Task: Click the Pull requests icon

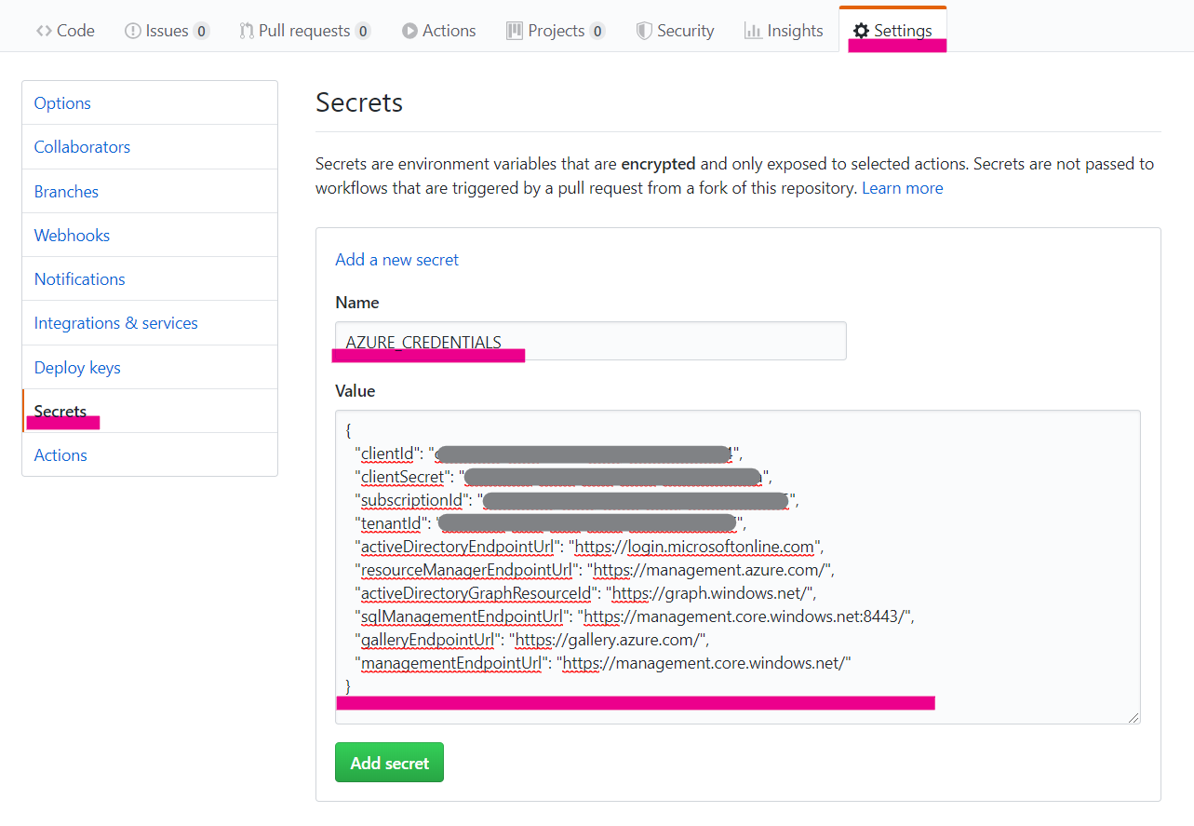Action: (247, 31)
